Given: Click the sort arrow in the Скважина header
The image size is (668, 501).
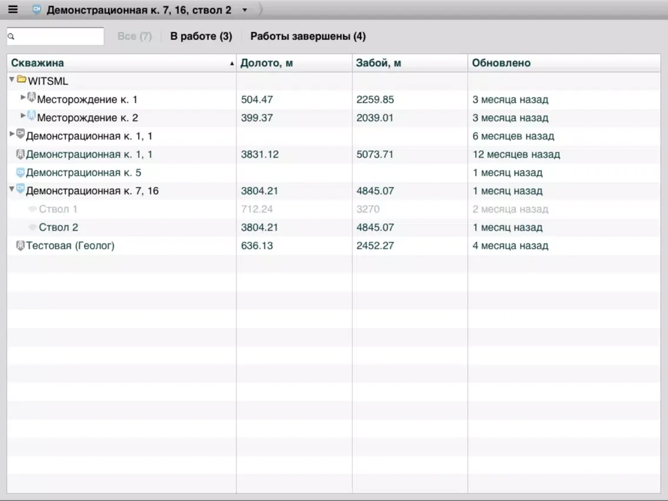Looking at the screenshot, I should [x=232, y=64].
